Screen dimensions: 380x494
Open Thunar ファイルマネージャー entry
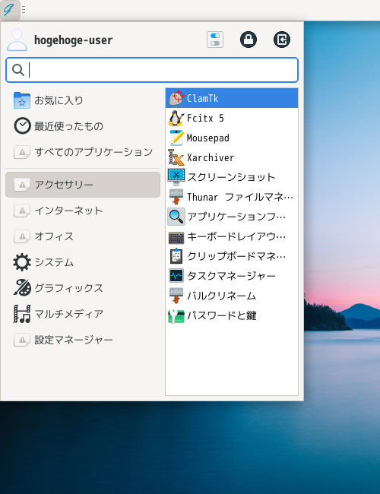(x=232, y=197)
